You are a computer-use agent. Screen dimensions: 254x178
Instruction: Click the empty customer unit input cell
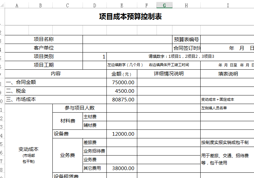coord(127,48)
